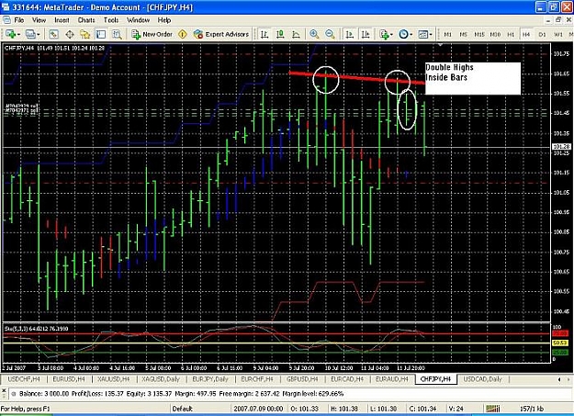The height and width of the screenshot is (416, 574).
Task: Open the Periods clock icon
Action: [x=403, y=34]
